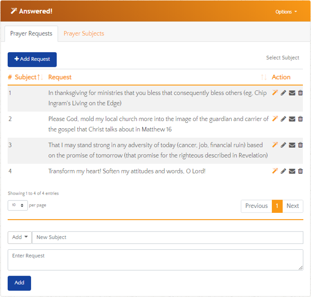Edit request 4 using the pencil icon

[283, 171]
